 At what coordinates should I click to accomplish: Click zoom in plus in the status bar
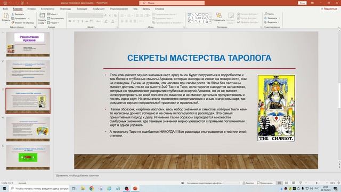[327, 183]
